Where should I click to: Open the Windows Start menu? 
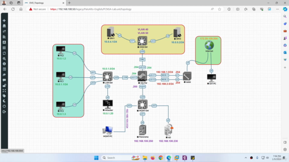click(96, 158)
